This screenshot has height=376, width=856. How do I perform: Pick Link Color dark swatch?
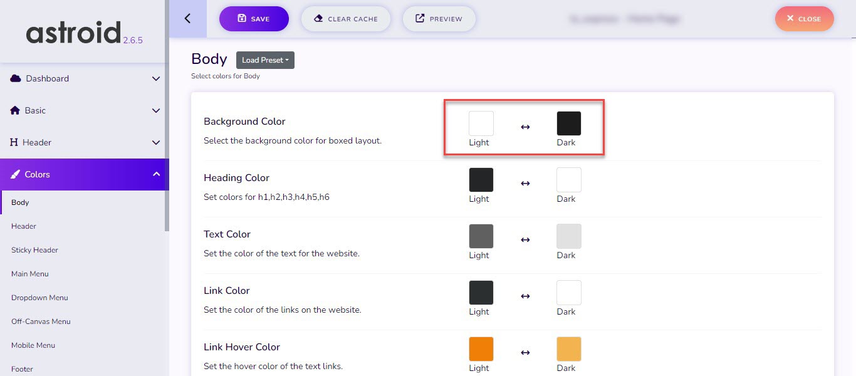pos(569,293)
